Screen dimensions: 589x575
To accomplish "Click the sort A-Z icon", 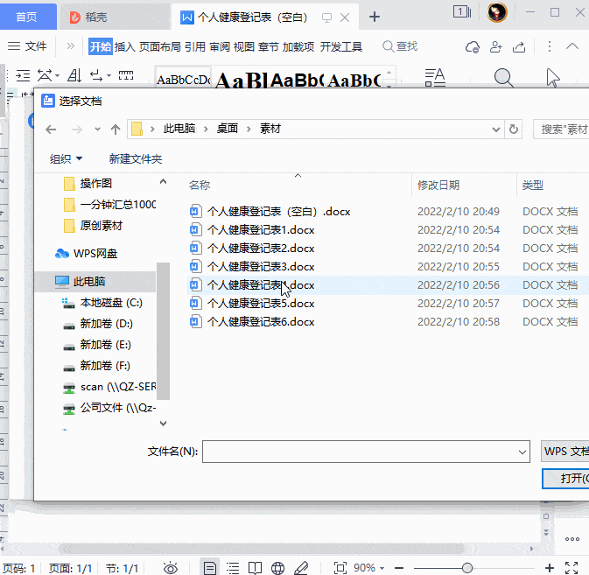I will (x=74, y=75).
